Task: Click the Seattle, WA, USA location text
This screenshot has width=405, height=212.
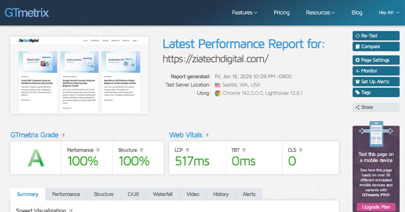Action: (241, 85)
